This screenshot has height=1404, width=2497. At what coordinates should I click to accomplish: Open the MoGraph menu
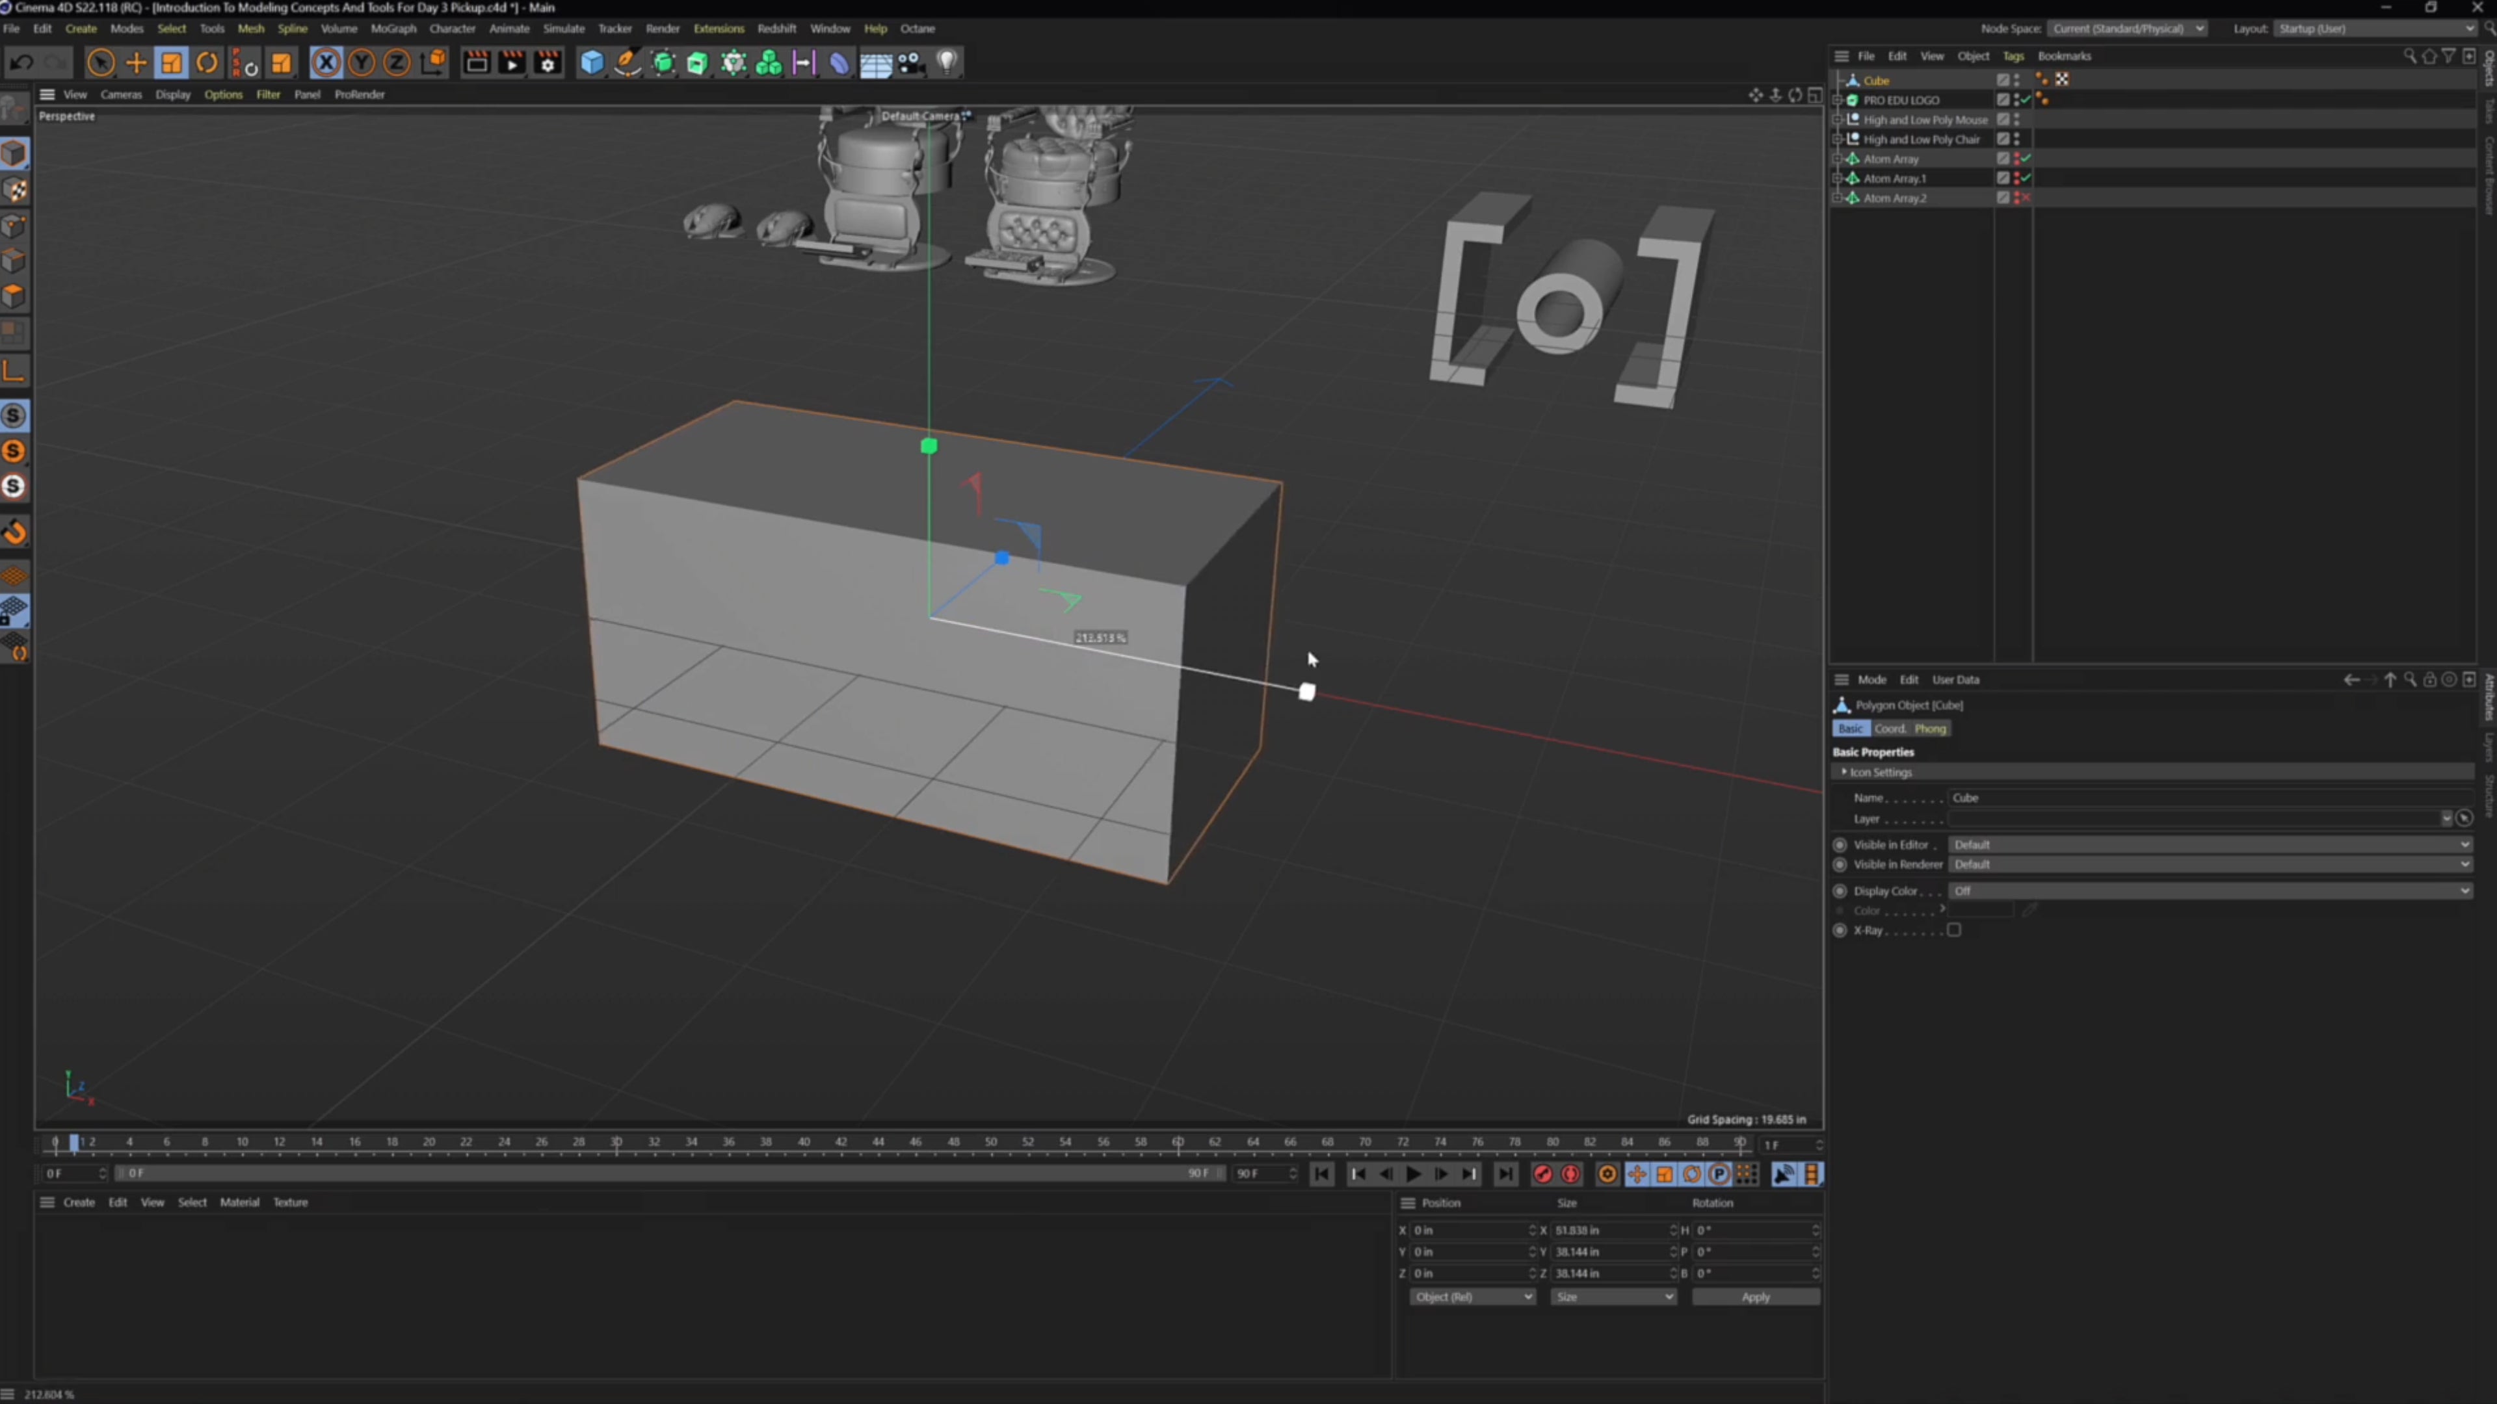click(x=393, y=28)
